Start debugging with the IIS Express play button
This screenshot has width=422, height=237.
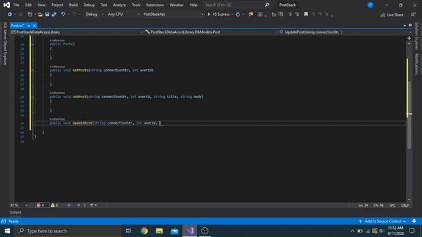click(x=218, y=14)
